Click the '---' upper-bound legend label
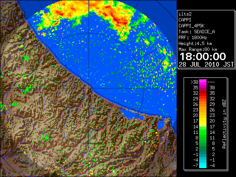This screenshot has height=177, width=236. pos(211,82)
